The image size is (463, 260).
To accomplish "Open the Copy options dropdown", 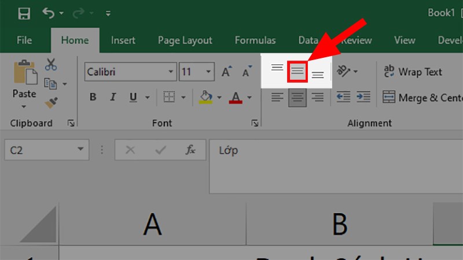I will click(65, 84).
